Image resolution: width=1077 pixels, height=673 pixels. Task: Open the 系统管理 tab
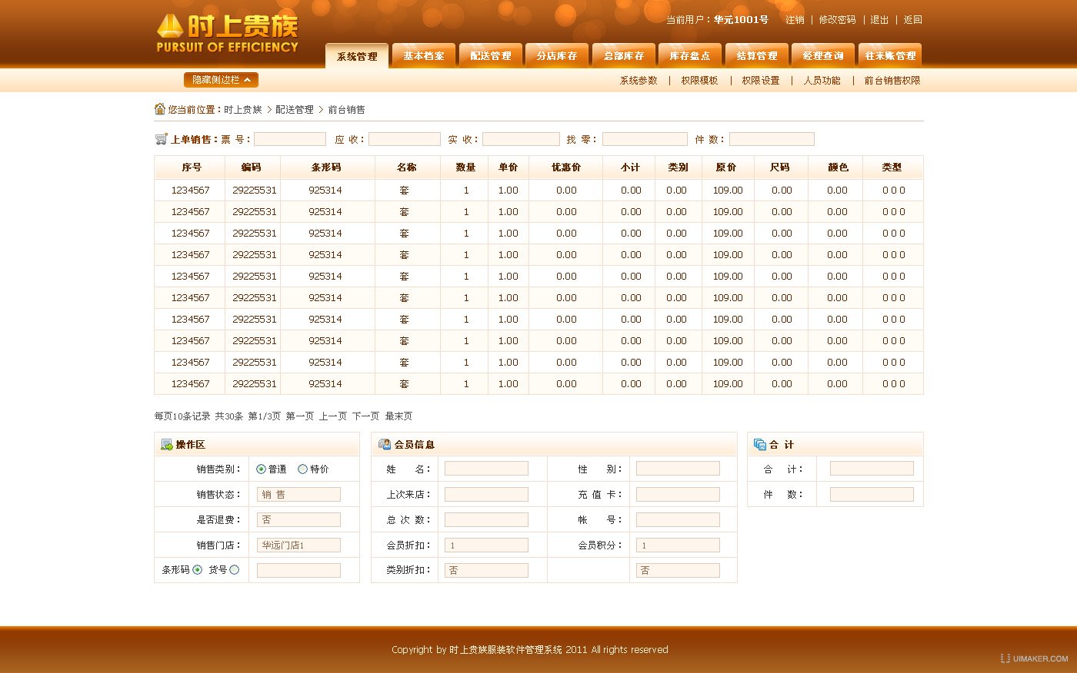357,56
